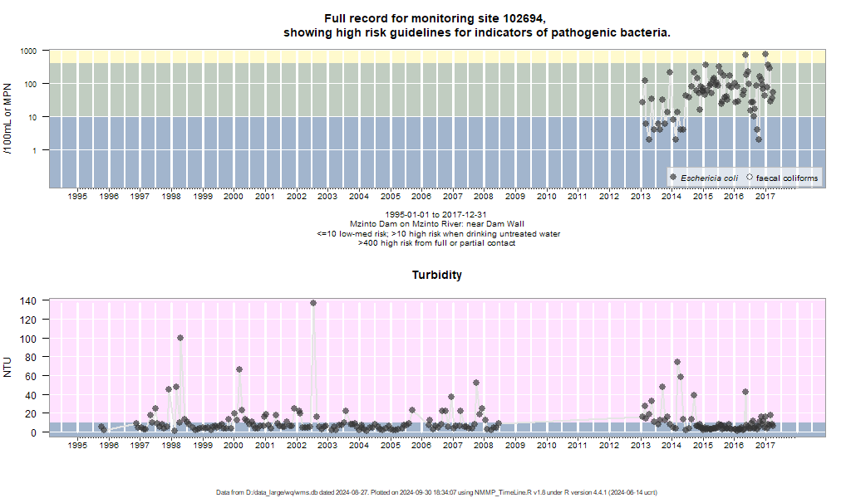Click '2005' on bacteria chart x-axis

point(391,196)
